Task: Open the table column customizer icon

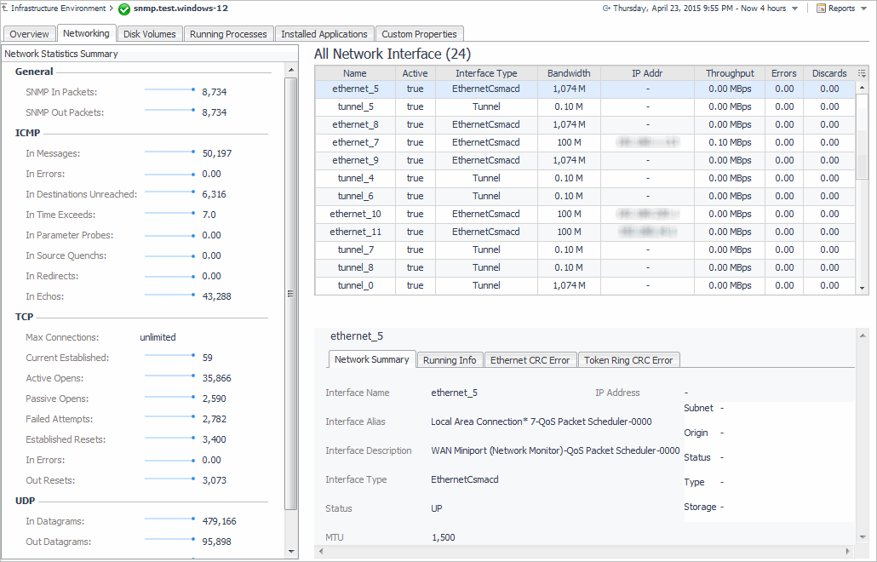Action: click(863, 74)
